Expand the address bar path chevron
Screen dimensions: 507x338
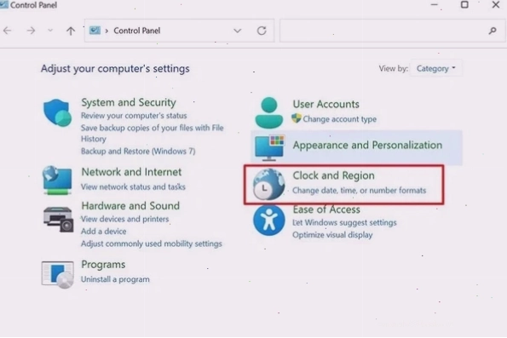point(107,31)
